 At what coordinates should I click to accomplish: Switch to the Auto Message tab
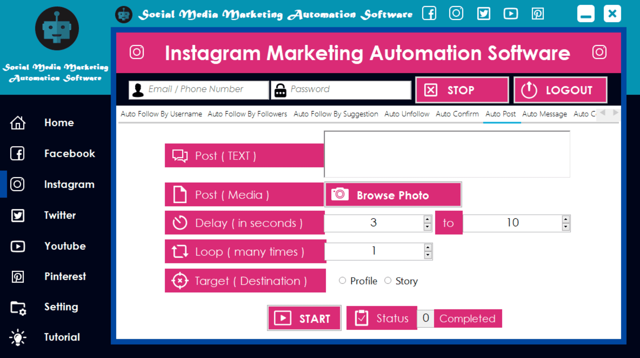click(x=545, y=114)
